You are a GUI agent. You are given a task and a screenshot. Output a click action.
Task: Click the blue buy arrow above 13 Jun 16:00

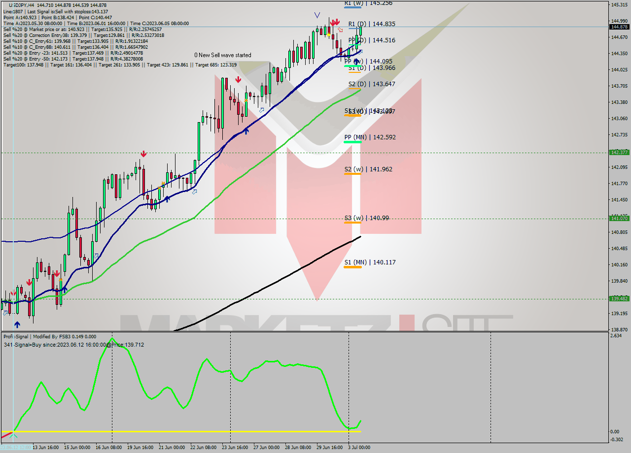[x=65, y=290]
